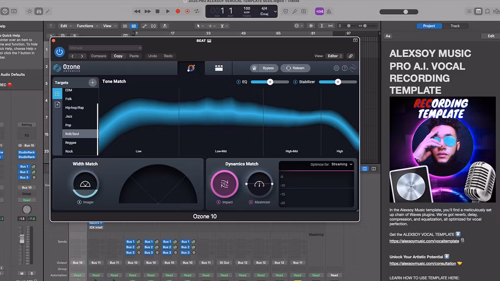Viewport: 500px width, 281px height.
Task: Open the Edit menu in tracks area
Action: (x=66, y=26)
